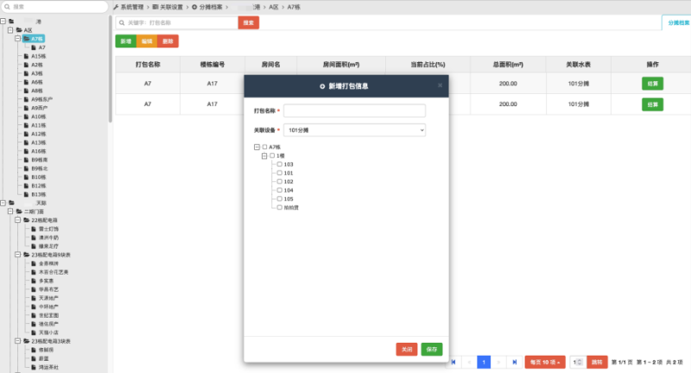Switch to the 分摊档案 tab
Screen dimensions: 691x373
(675, 23)
